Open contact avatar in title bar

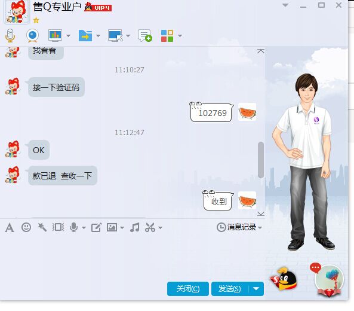tap(17, 12)
